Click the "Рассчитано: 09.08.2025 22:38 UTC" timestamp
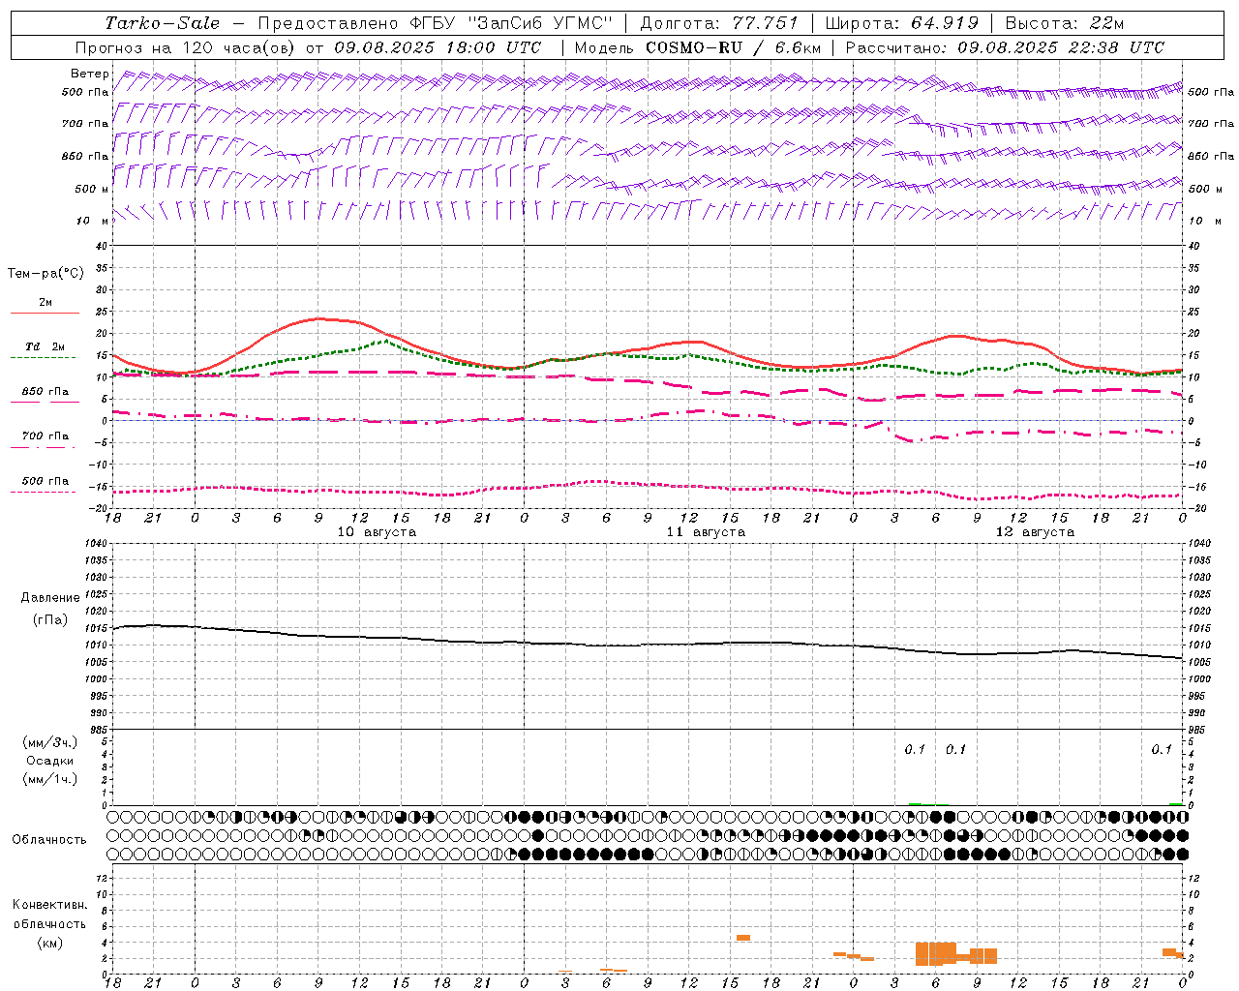The height and width of the screenshot is (991, 1239). [x=1005, y=47]
